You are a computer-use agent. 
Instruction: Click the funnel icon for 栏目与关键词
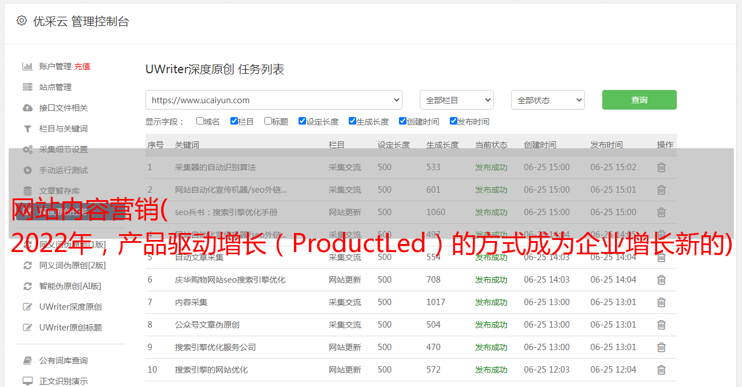pos(27,129)
